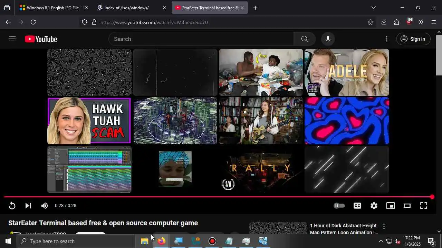Viewport: 442px width, 248px height.
Task: Go to the YouTube home logo
Action: pos(41,39)
